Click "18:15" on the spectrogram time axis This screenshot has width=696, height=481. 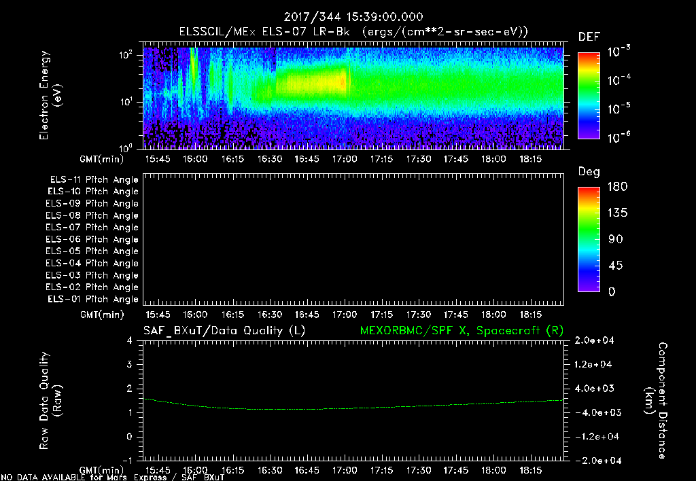point(530,159)
